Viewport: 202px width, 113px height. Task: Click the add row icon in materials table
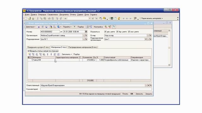(x=29, y=54)
